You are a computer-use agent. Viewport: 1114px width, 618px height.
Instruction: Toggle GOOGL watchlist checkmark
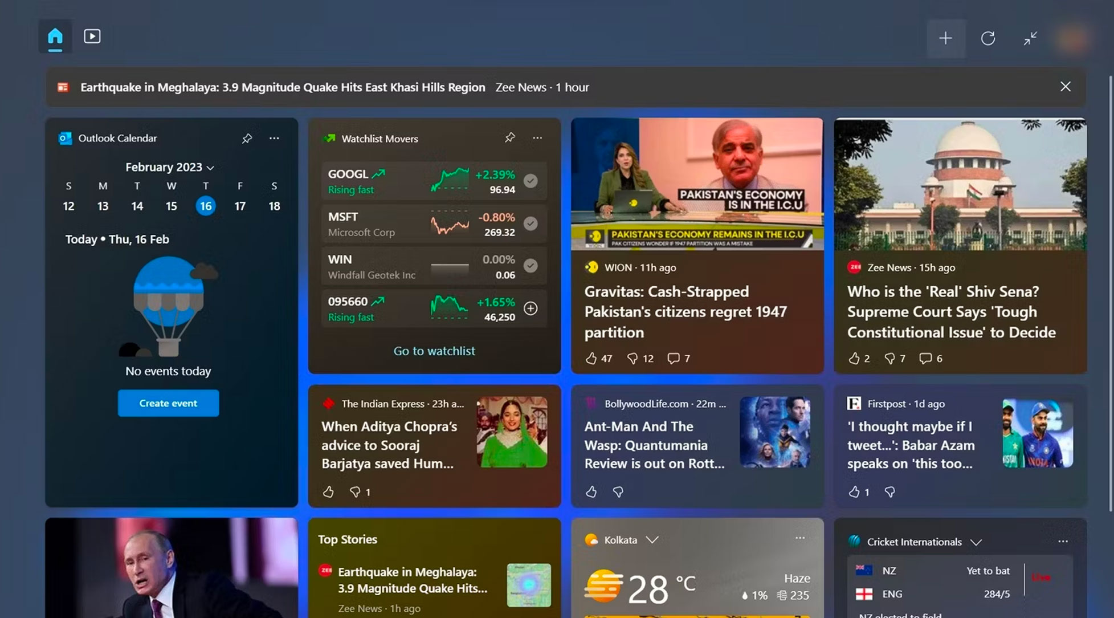[x=531, y=181]
